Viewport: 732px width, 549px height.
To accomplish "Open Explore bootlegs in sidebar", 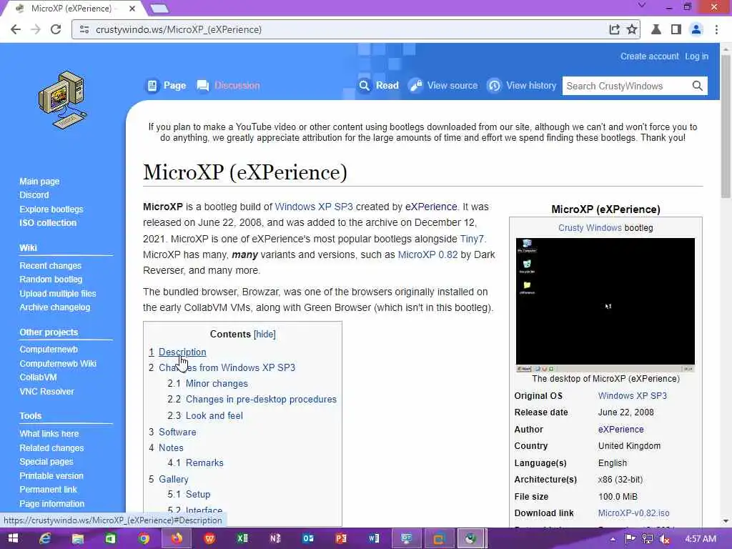I will click(x=51, y=209).
